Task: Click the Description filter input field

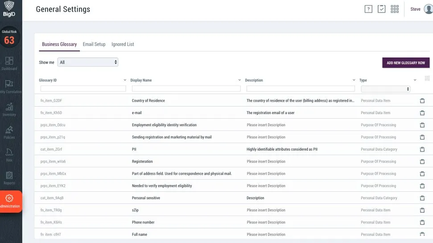Action: (x=301, y=89)
